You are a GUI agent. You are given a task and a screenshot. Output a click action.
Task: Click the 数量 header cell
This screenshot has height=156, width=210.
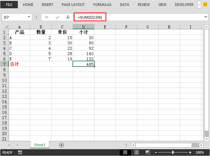pyautogui.click(x=41, y=32)
